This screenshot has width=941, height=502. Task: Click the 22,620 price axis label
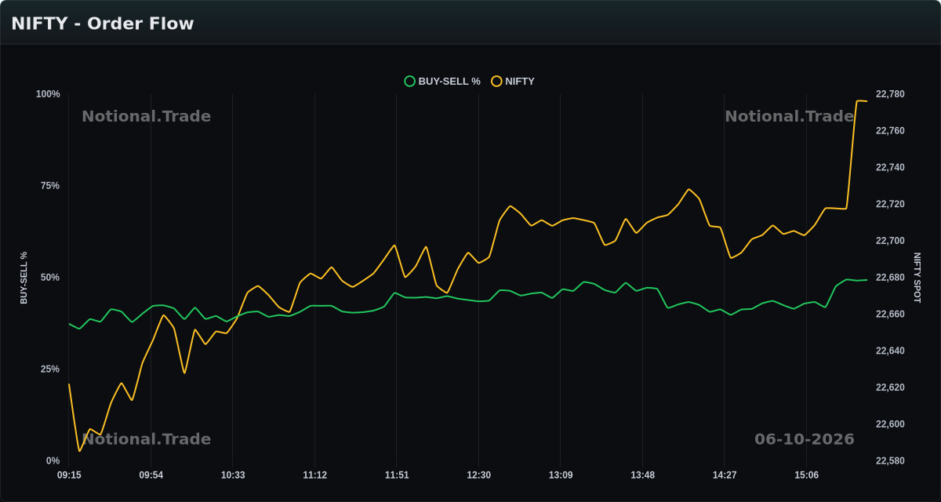(890, 387)
